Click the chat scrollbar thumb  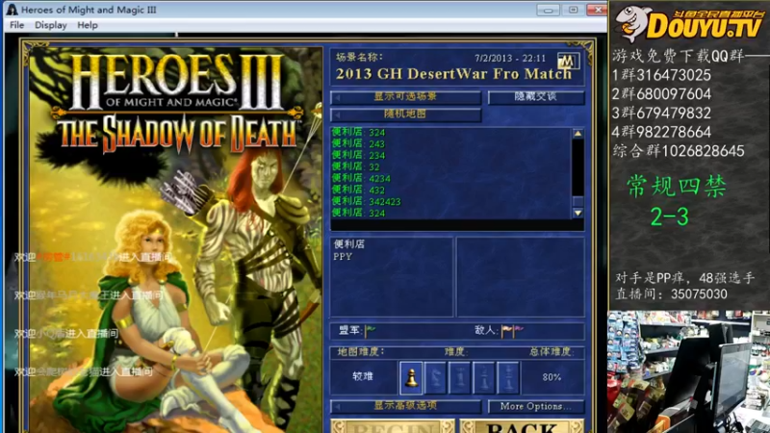click(578, 201)
